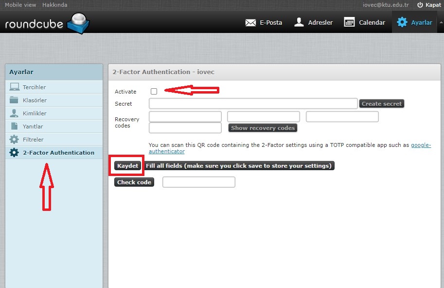Select Filtreler in settings list

[x=54, y=140]
